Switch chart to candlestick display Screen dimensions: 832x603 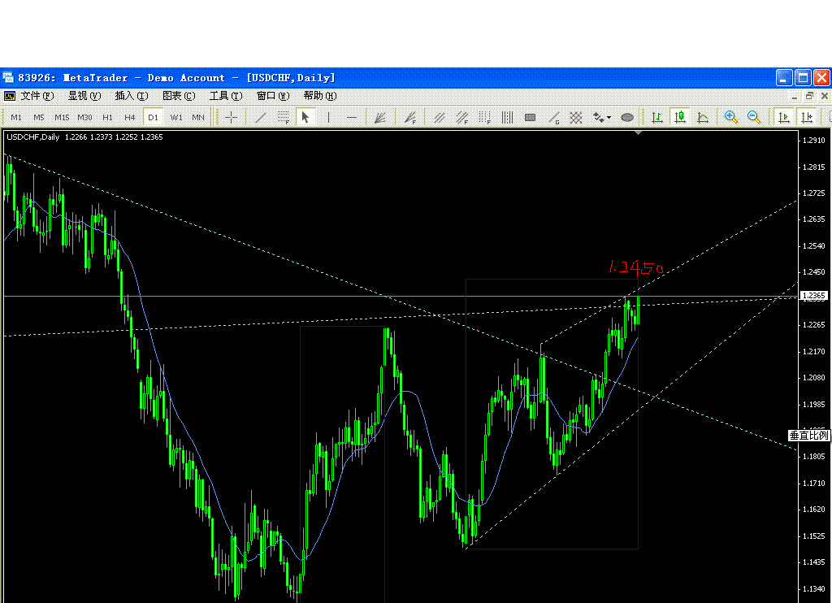pos(681,117)
